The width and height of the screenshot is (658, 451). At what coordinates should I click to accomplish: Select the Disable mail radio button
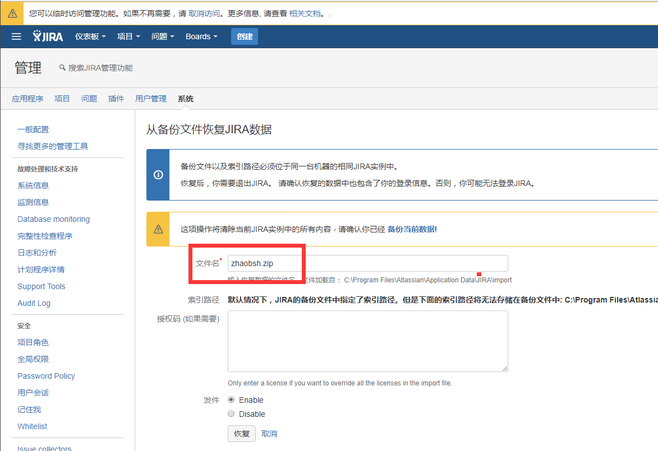point(231,413)
